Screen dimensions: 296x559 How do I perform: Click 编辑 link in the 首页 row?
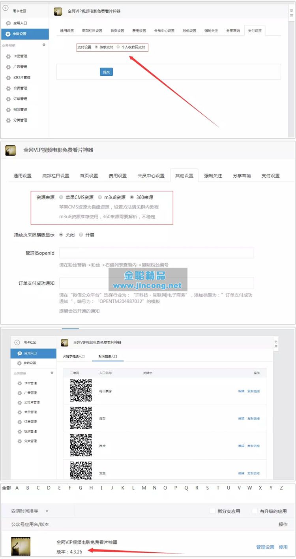pos(241,418)
